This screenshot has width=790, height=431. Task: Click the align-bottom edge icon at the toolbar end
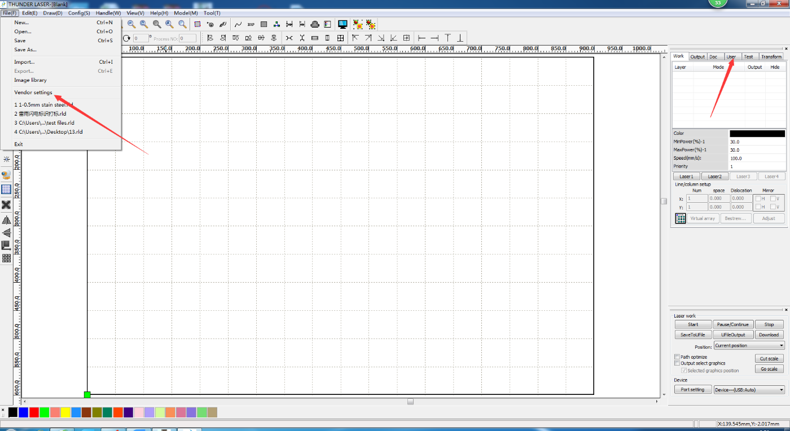pyautogui.click(x=460, y=38)
